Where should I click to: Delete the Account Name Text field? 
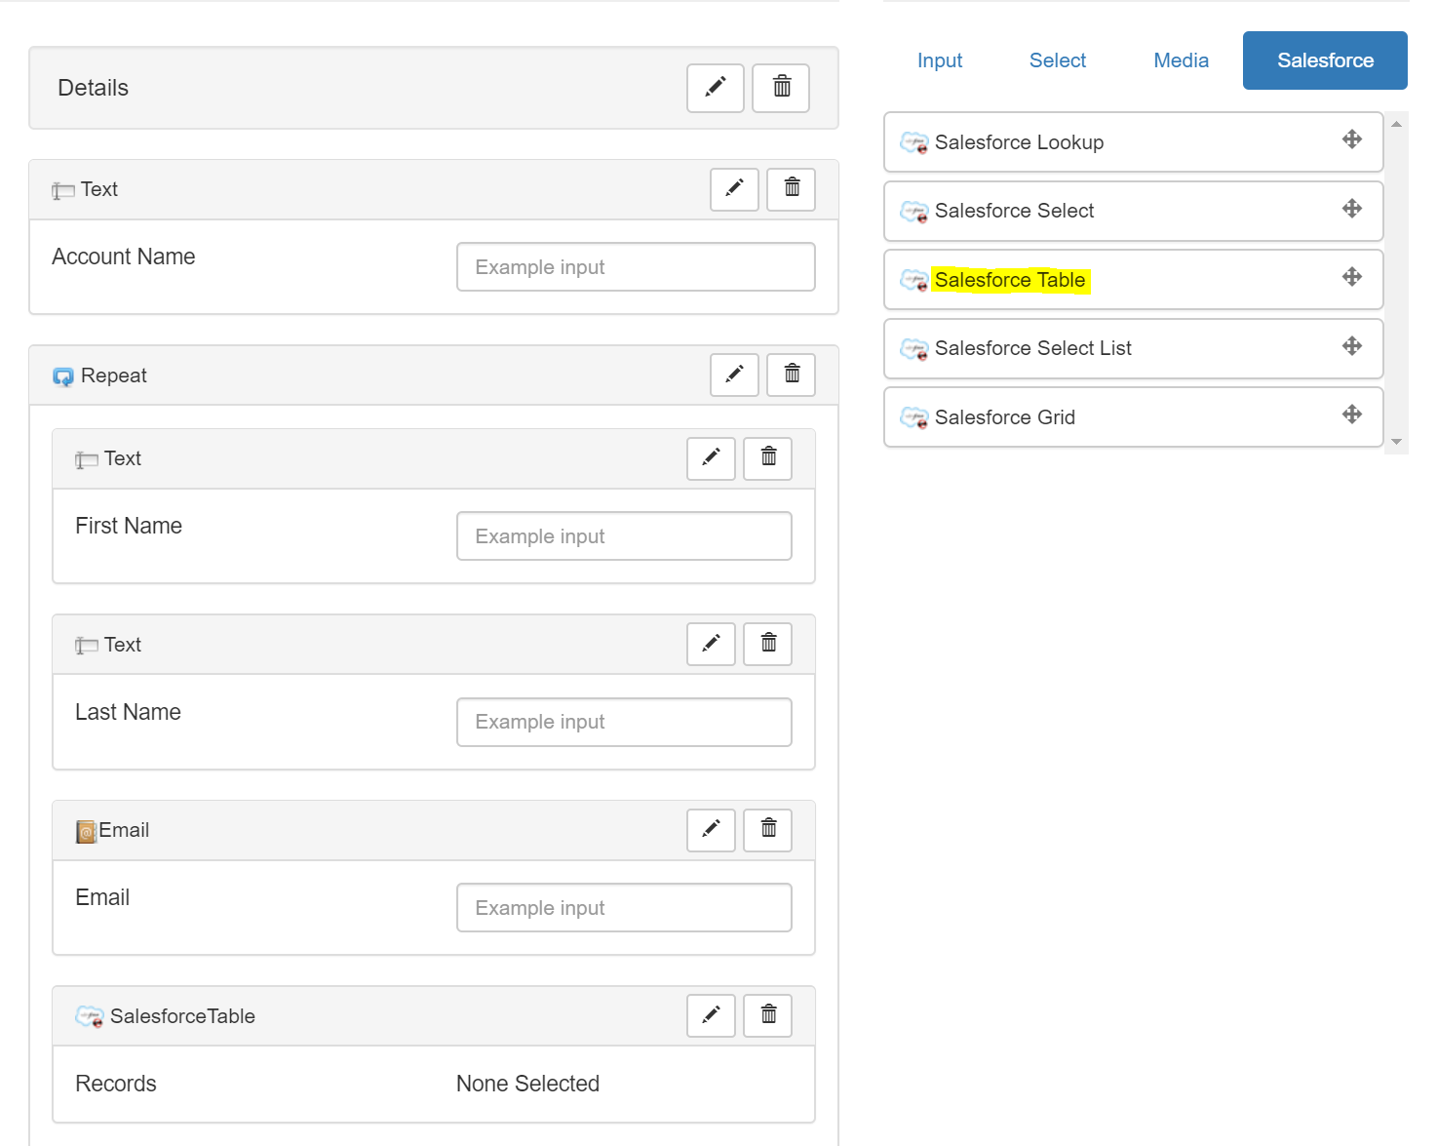[791, 188]
